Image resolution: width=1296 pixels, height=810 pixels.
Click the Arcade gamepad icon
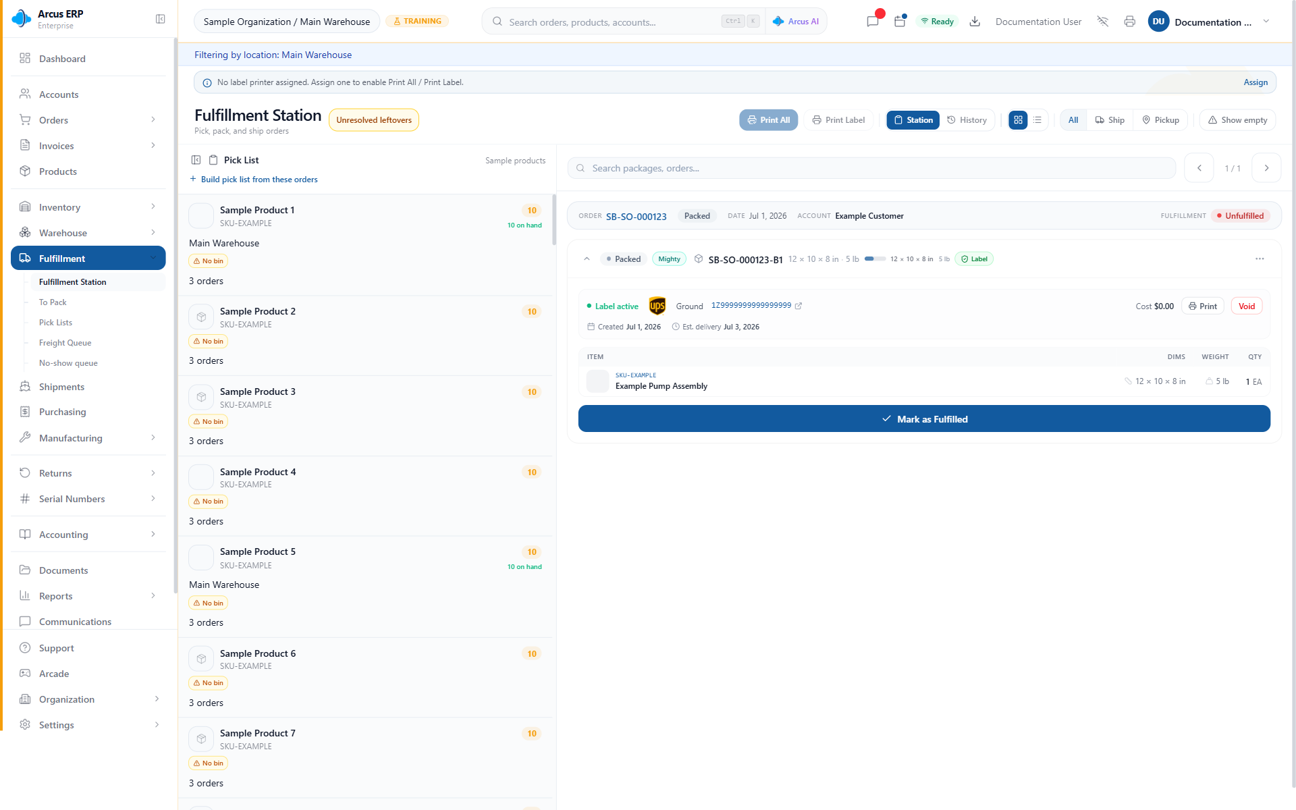[25, 674]
